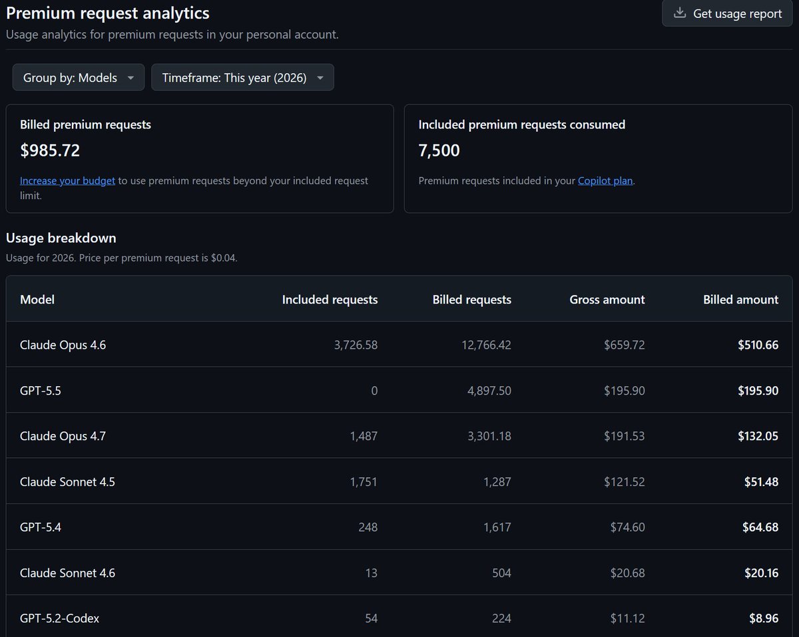Screen dimensions: 799x637
Task: Click the Model column header
Action: [x=37, y=300]
